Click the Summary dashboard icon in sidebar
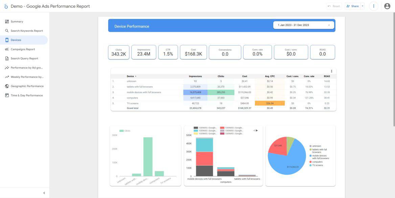395x198 pixels. click(7, 22)
